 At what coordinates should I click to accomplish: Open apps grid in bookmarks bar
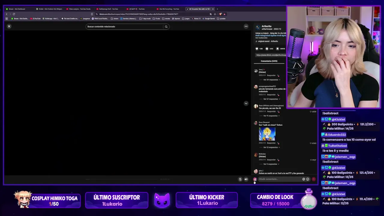(x=7, y=19)
